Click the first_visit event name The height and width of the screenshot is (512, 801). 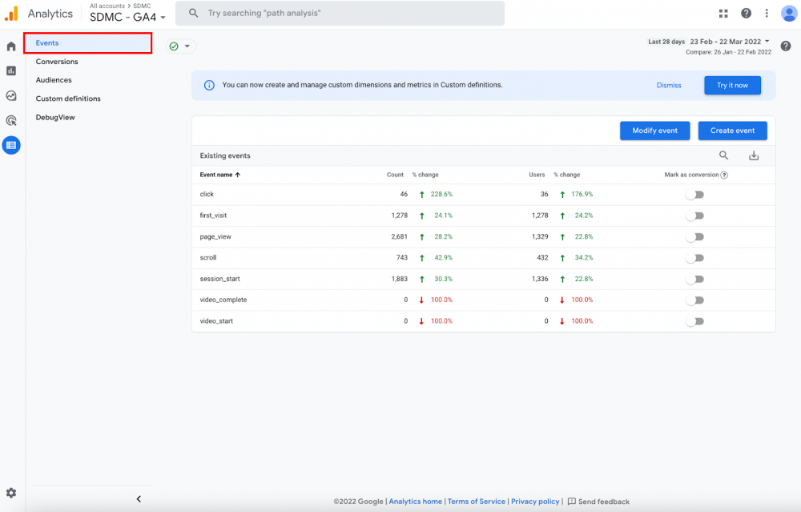click(x=213, y=216)
